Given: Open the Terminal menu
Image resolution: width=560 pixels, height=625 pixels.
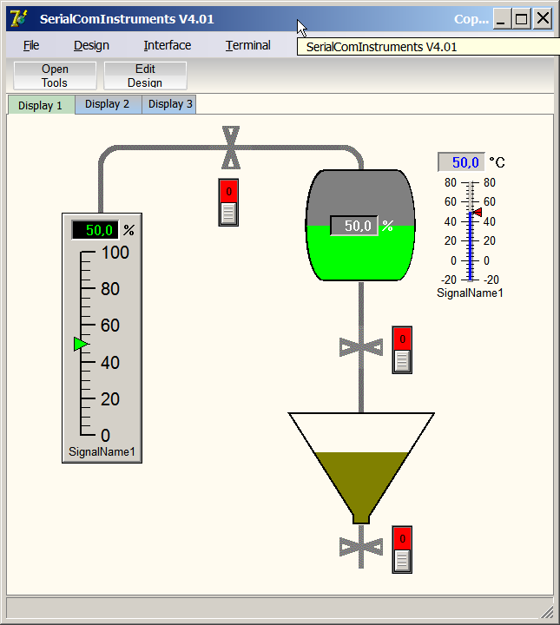Looking at the screenshot, I should coord(248,45).
